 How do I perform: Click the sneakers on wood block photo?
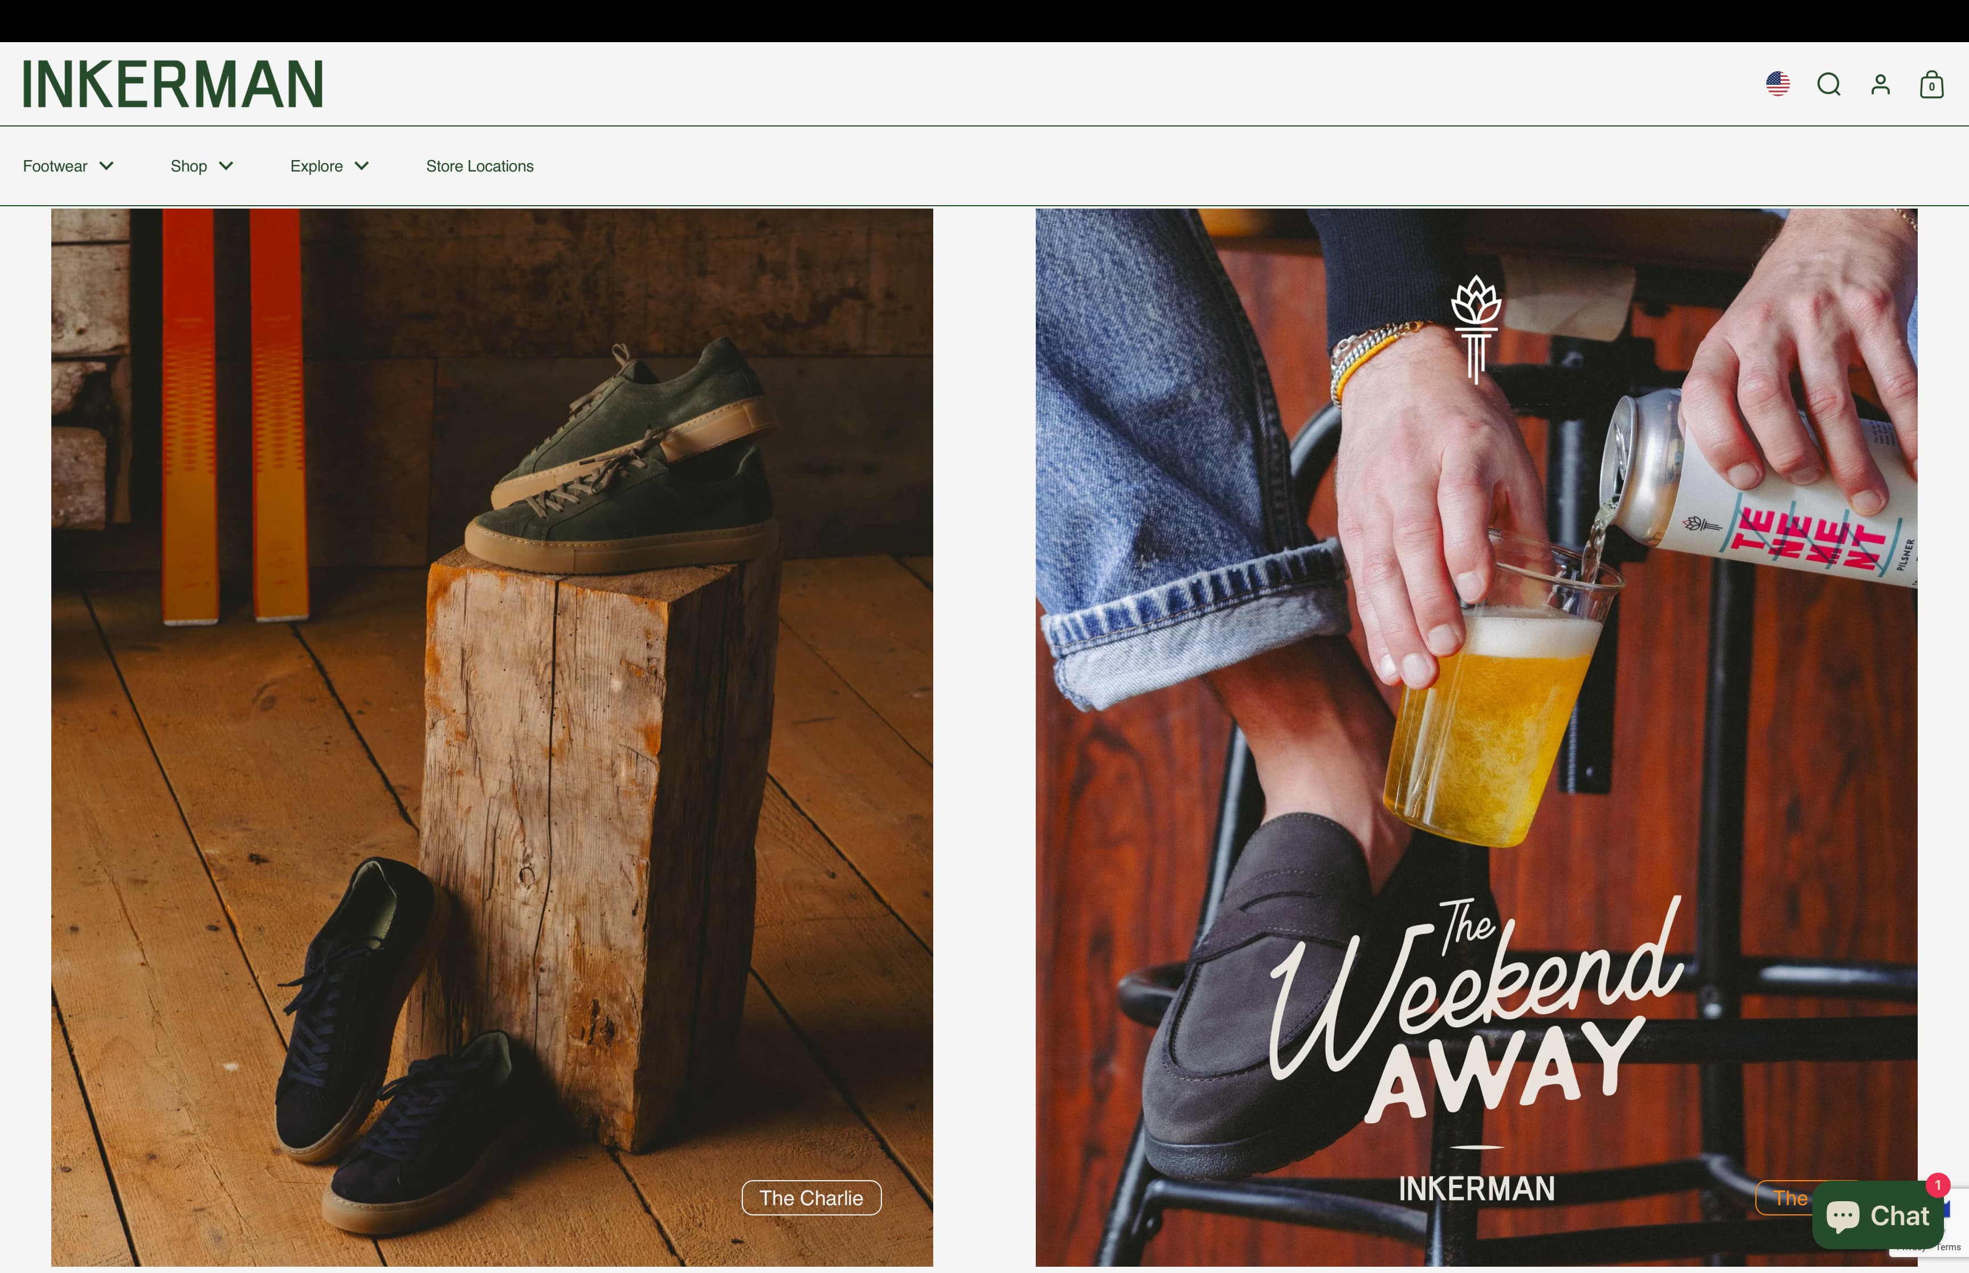pyautogui.click(x=492, y=737)
